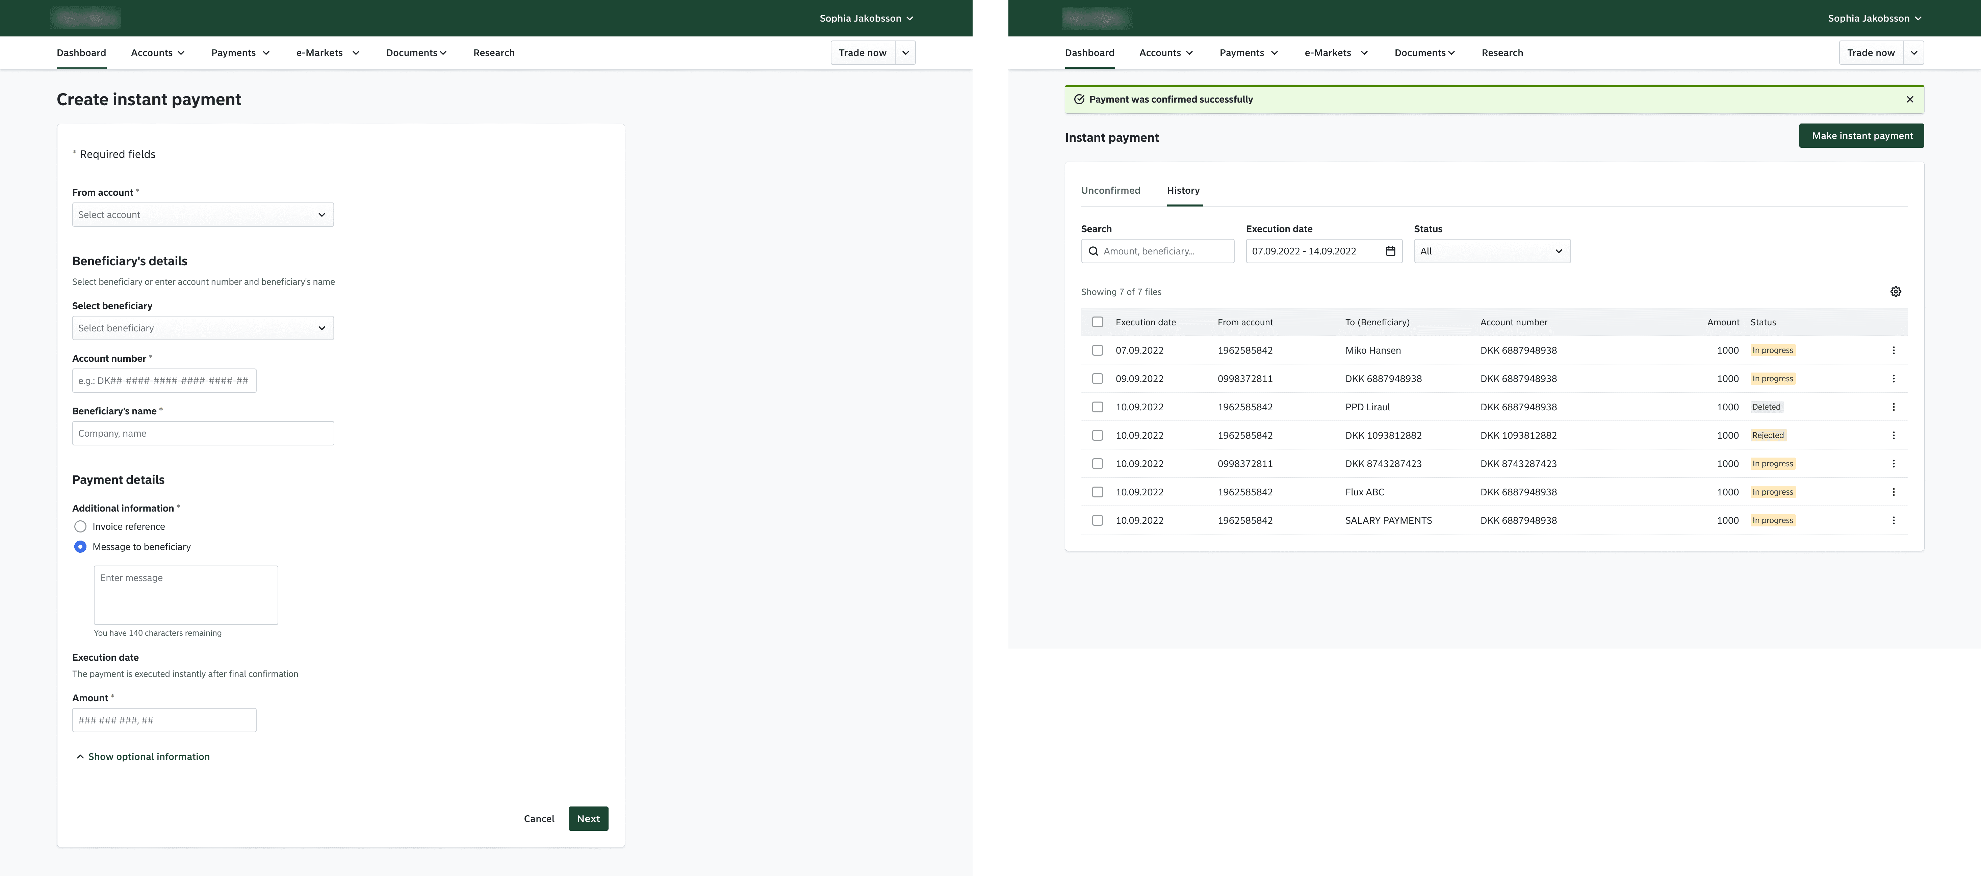Open row actions menu for Miko Hansen payment
This screenshot has height=876, width=1981.
pyautogui.click(x=1893, y=350)
